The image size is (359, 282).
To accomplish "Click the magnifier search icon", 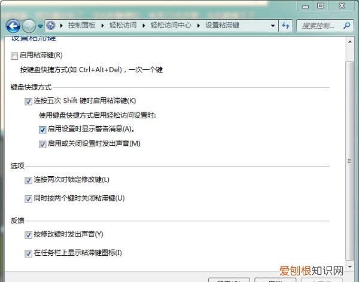I will pyautogui.click(x=346, y=25).
